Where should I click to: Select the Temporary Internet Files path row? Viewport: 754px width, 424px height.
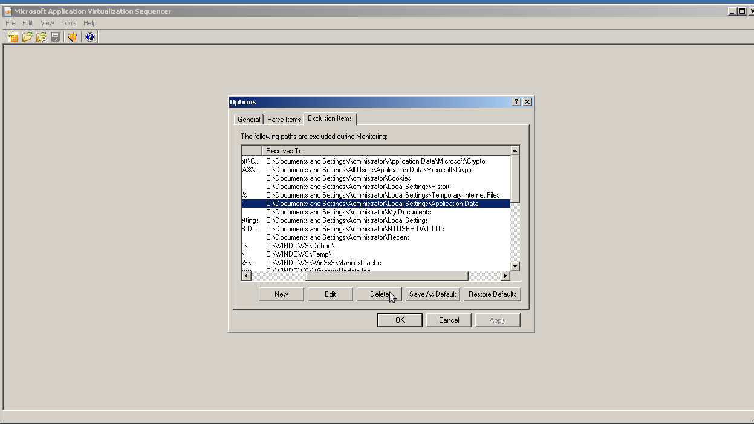(376, 195)
